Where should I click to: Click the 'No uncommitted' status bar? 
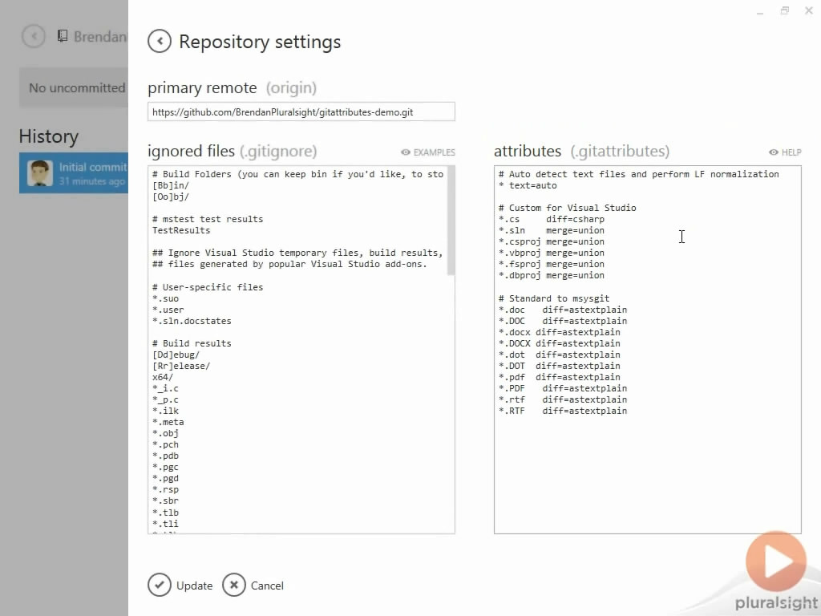[74, 87]
